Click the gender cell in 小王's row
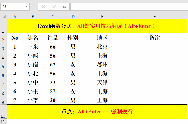This screenshot has height=124, width=188. click(x=73, y=91)
